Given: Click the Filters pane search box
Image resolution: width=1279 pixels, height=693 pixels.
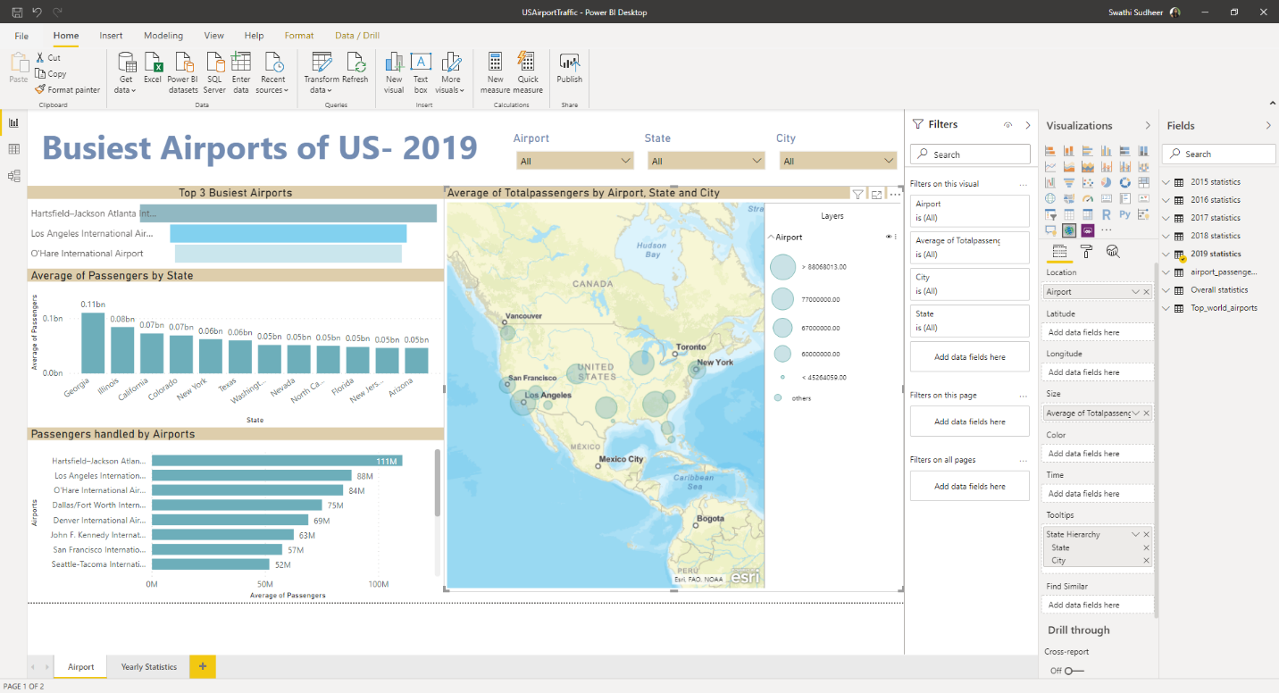Looking at the screenshot, I should (970, 154).
